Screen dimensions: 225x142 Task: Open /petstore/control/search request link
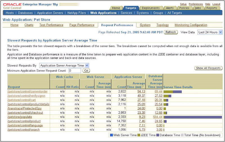(24, 130)
